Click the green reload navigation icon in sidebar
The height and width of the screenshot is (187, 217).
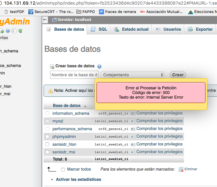[x=20, y=31]
